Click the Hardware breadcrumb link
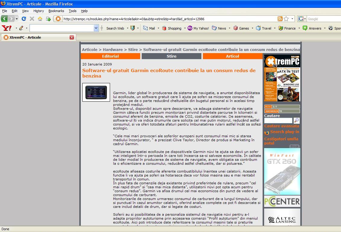This screenshot has height=232, width=341. pyautogui.click(x=113, y=49)
